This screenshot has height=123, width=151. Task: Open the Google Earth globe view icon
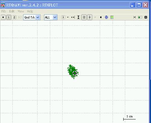point(106,17)
